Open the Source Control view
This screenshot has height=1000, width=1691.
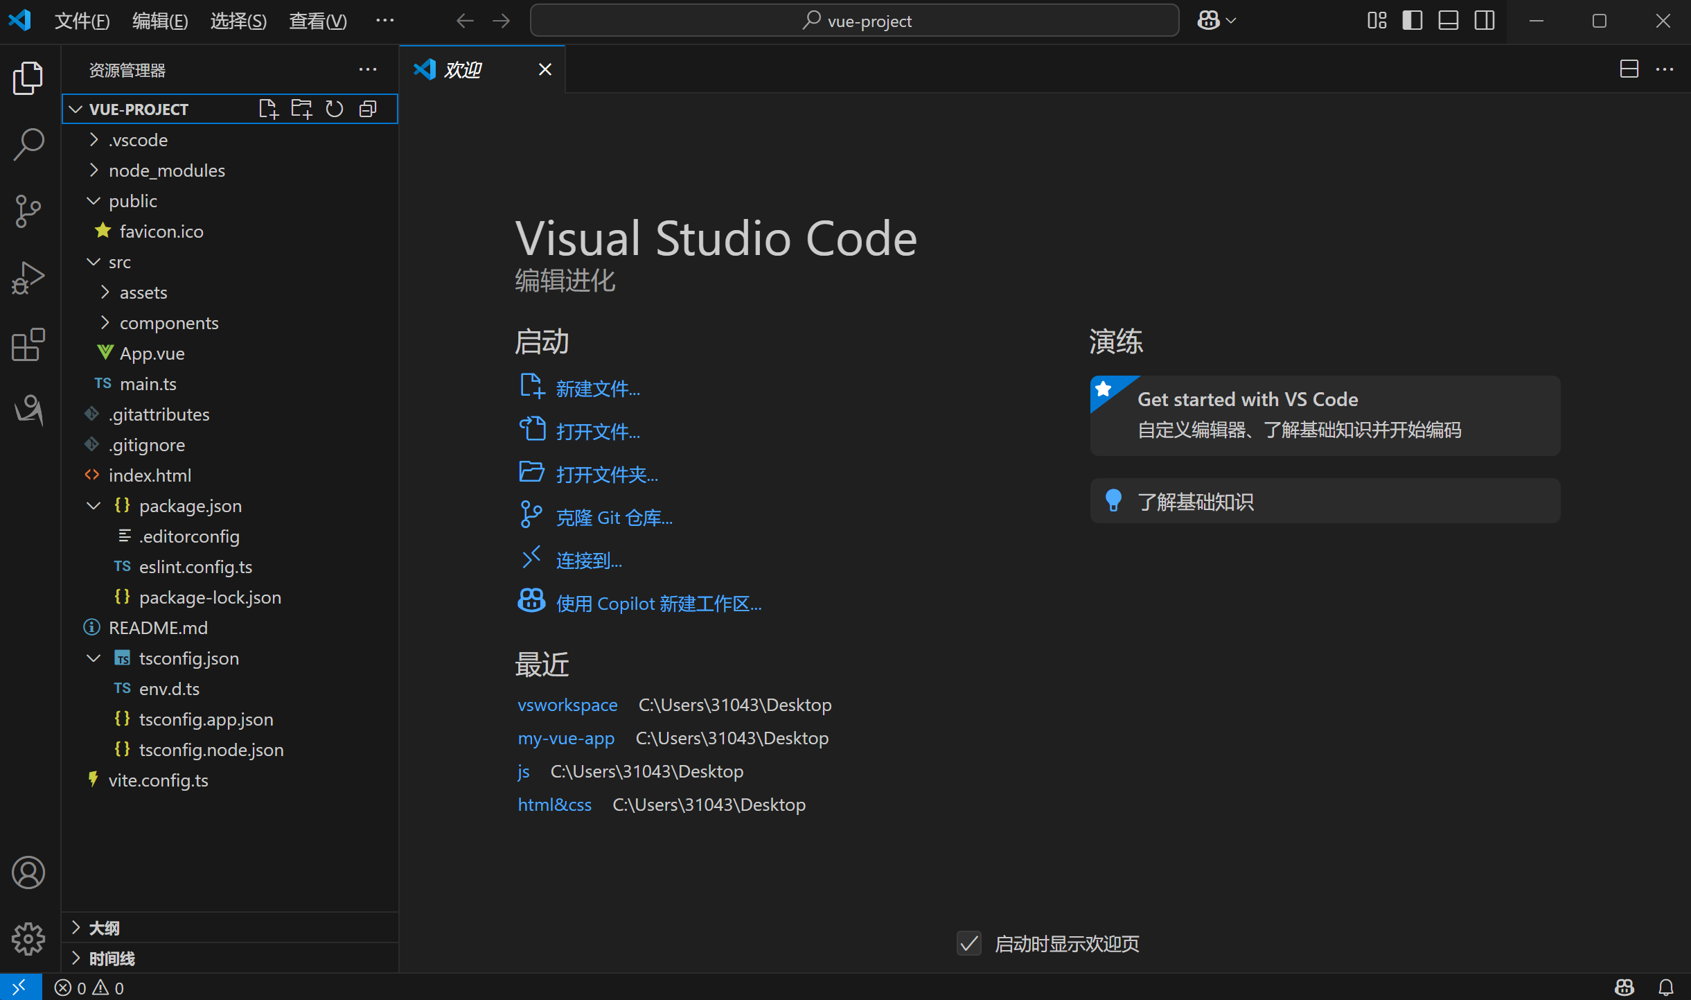click(28, 211)
